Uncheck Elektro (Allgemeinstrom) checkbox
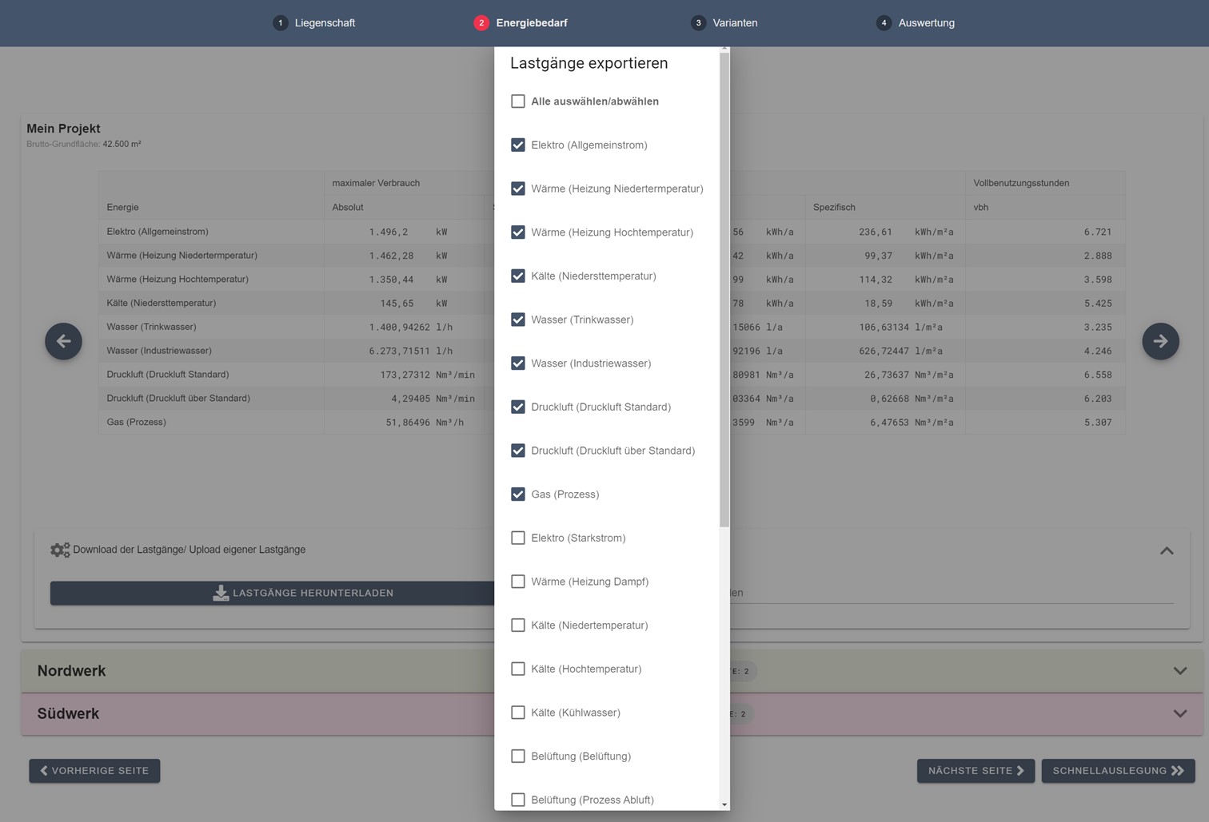 point(518,145)
